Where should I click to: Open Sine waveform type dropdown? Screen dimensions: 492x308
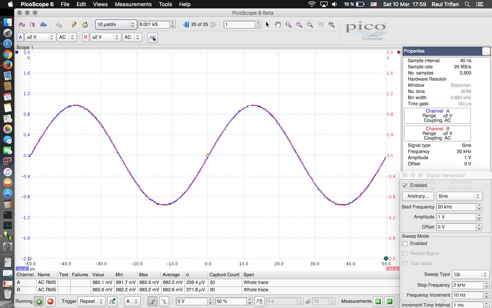459,196
